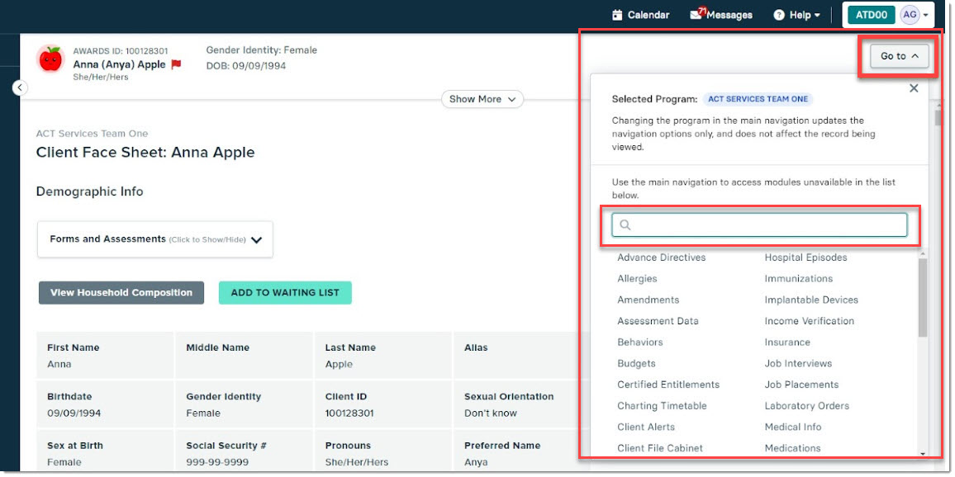
Task: Toggle the Go to dropdown
Action: [899, 56]
